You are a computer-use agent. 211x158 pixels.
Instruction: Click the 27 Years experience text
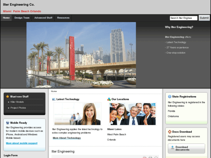[x=177, y=48]
